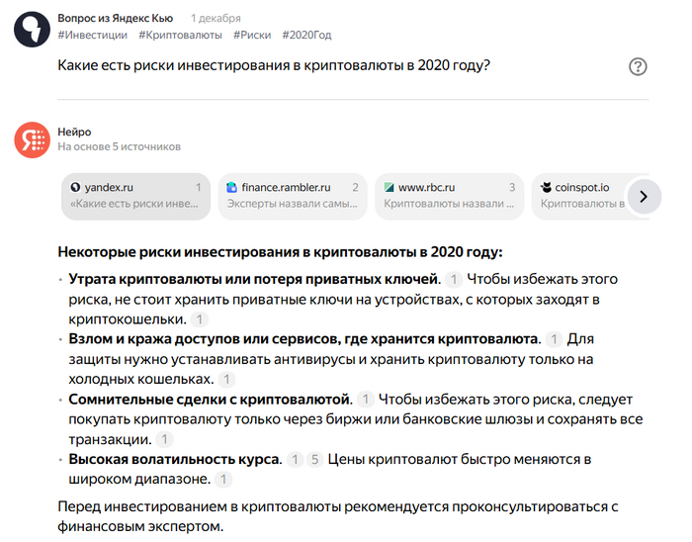Click citation 5 after 'Высокая волатильность курса'

(314, 460)
